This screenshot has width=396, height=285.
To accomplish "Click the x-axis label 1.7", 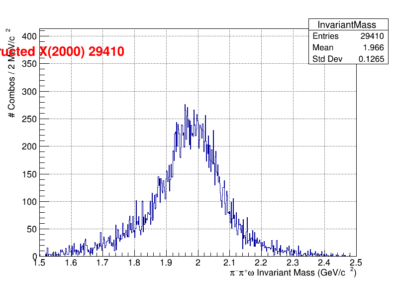I will [102, 263].
